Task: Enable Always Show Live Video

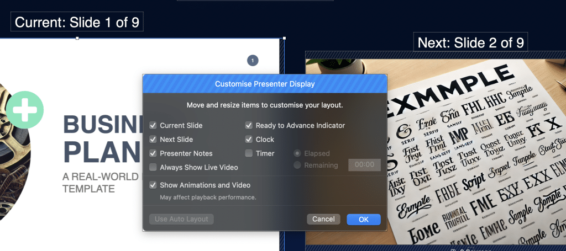Action: [x=153, y=168]
